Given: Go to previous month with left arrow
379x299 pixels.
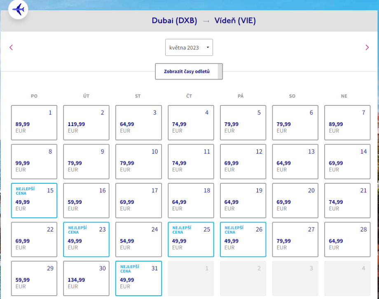Looking at the screenshot, I should tap(11, 47).
